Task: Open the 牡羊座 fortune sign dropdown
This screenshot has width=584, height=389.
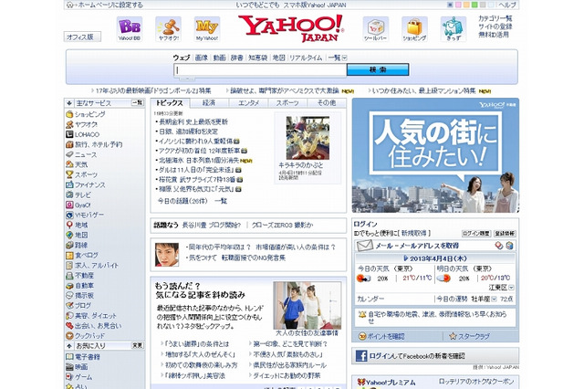Action: point(495,299)
